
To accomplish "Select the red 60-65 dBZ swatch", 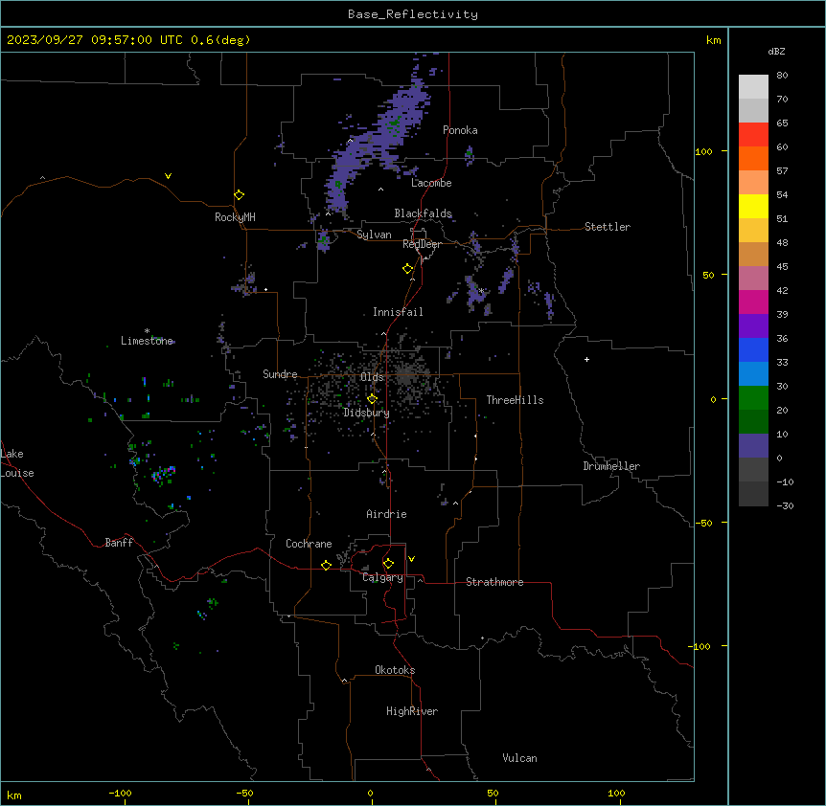I will click(x=753, y=135).
